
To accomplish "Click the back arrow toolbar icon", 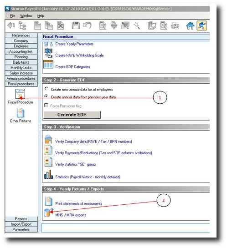I will pyautogui.click(x=11, y=25).
